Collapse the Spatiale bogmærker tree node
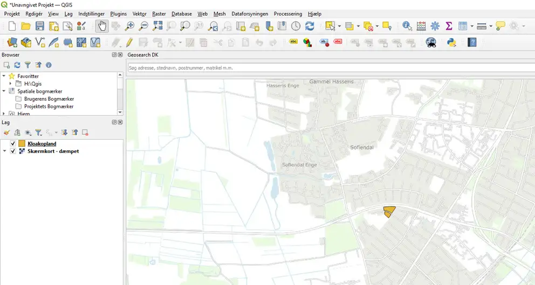This screenshot has width=535, height=285. (4, 92)
